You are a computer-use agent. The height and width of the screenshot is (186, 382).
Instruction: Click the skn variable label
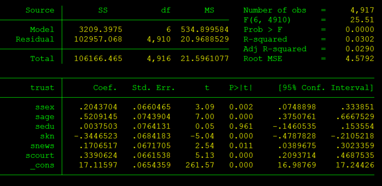47,136
